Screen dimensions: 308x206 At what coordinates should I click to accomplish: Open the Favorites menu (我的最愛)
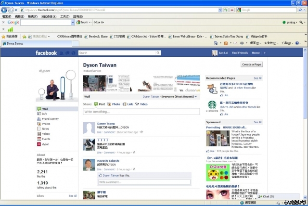pyautogui.click(x=49, y=16)
